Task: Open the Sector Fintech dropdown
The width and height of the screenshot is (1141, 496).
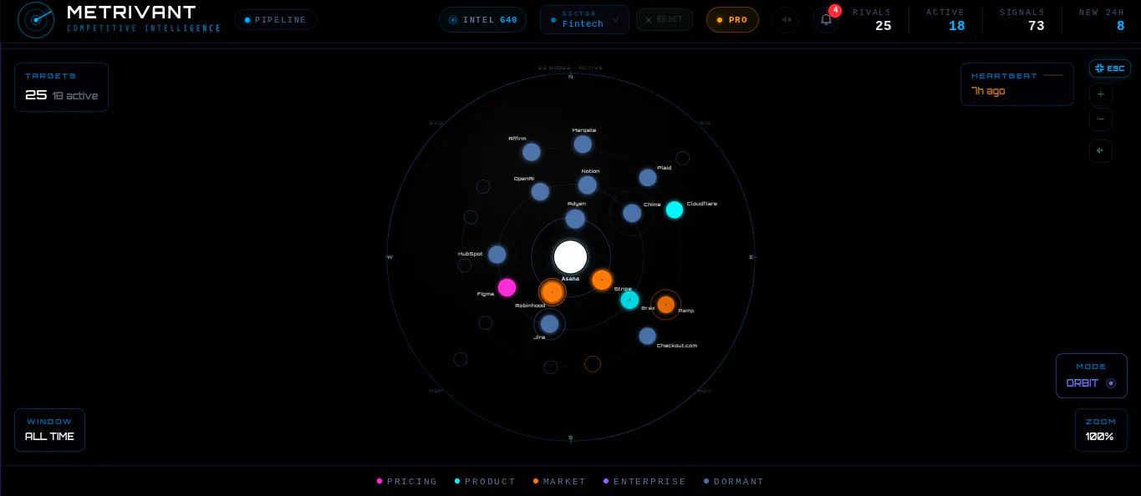Action: (584, 20)
